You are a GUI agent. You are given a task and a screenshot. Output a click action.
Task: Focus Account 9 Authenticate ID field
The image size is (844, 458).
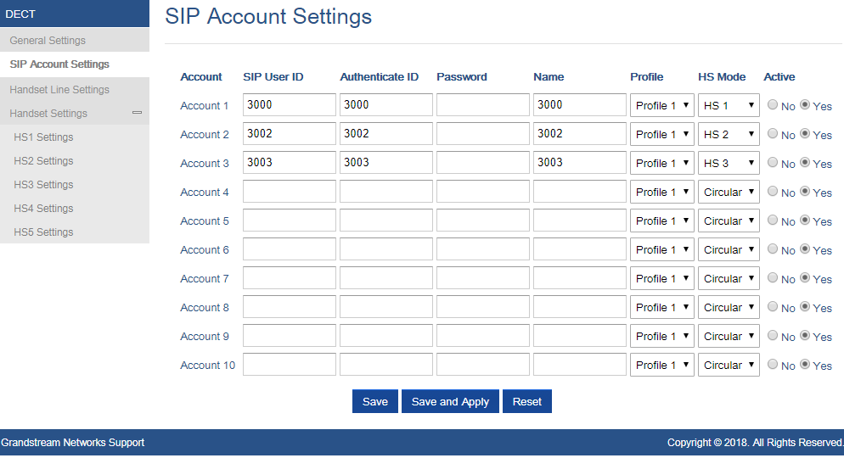pos(386,335)
